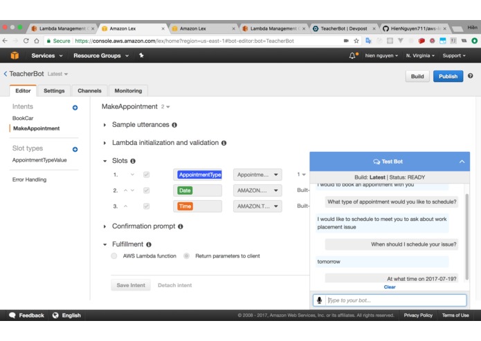Screen dimensions: 481x341
Task: Open the hien nguyen account menu
Action: [381, 56]
